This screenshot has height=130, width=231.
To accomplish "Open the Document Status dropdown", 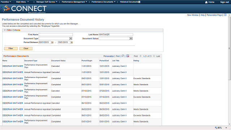I will [x=131, y=39].
